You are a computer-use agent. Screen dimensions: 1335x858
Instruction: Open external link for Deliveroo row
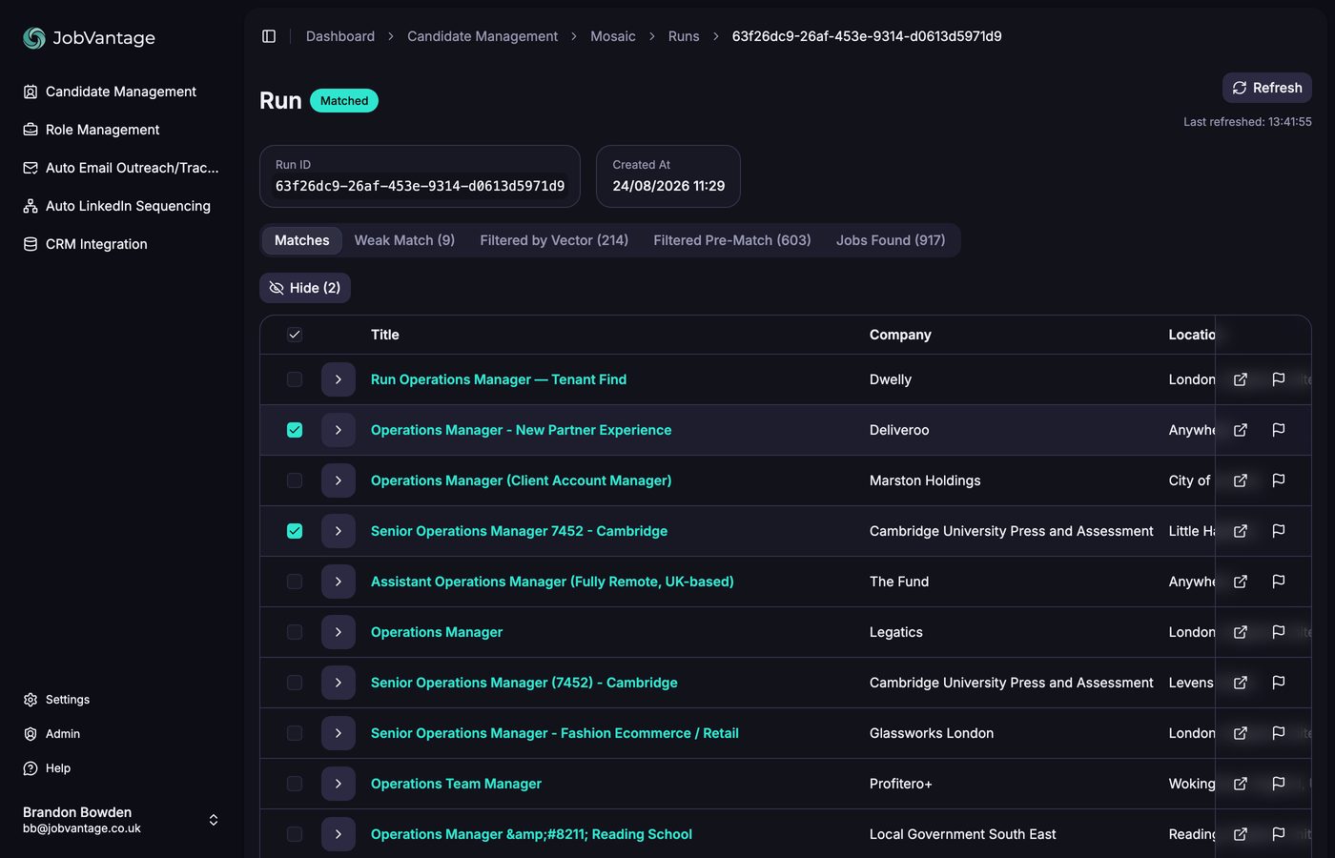coord(1241,430)
